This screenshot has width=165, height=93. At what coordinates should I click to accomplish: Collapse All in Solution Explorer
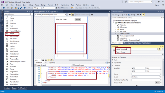click(x=131, y=15)
